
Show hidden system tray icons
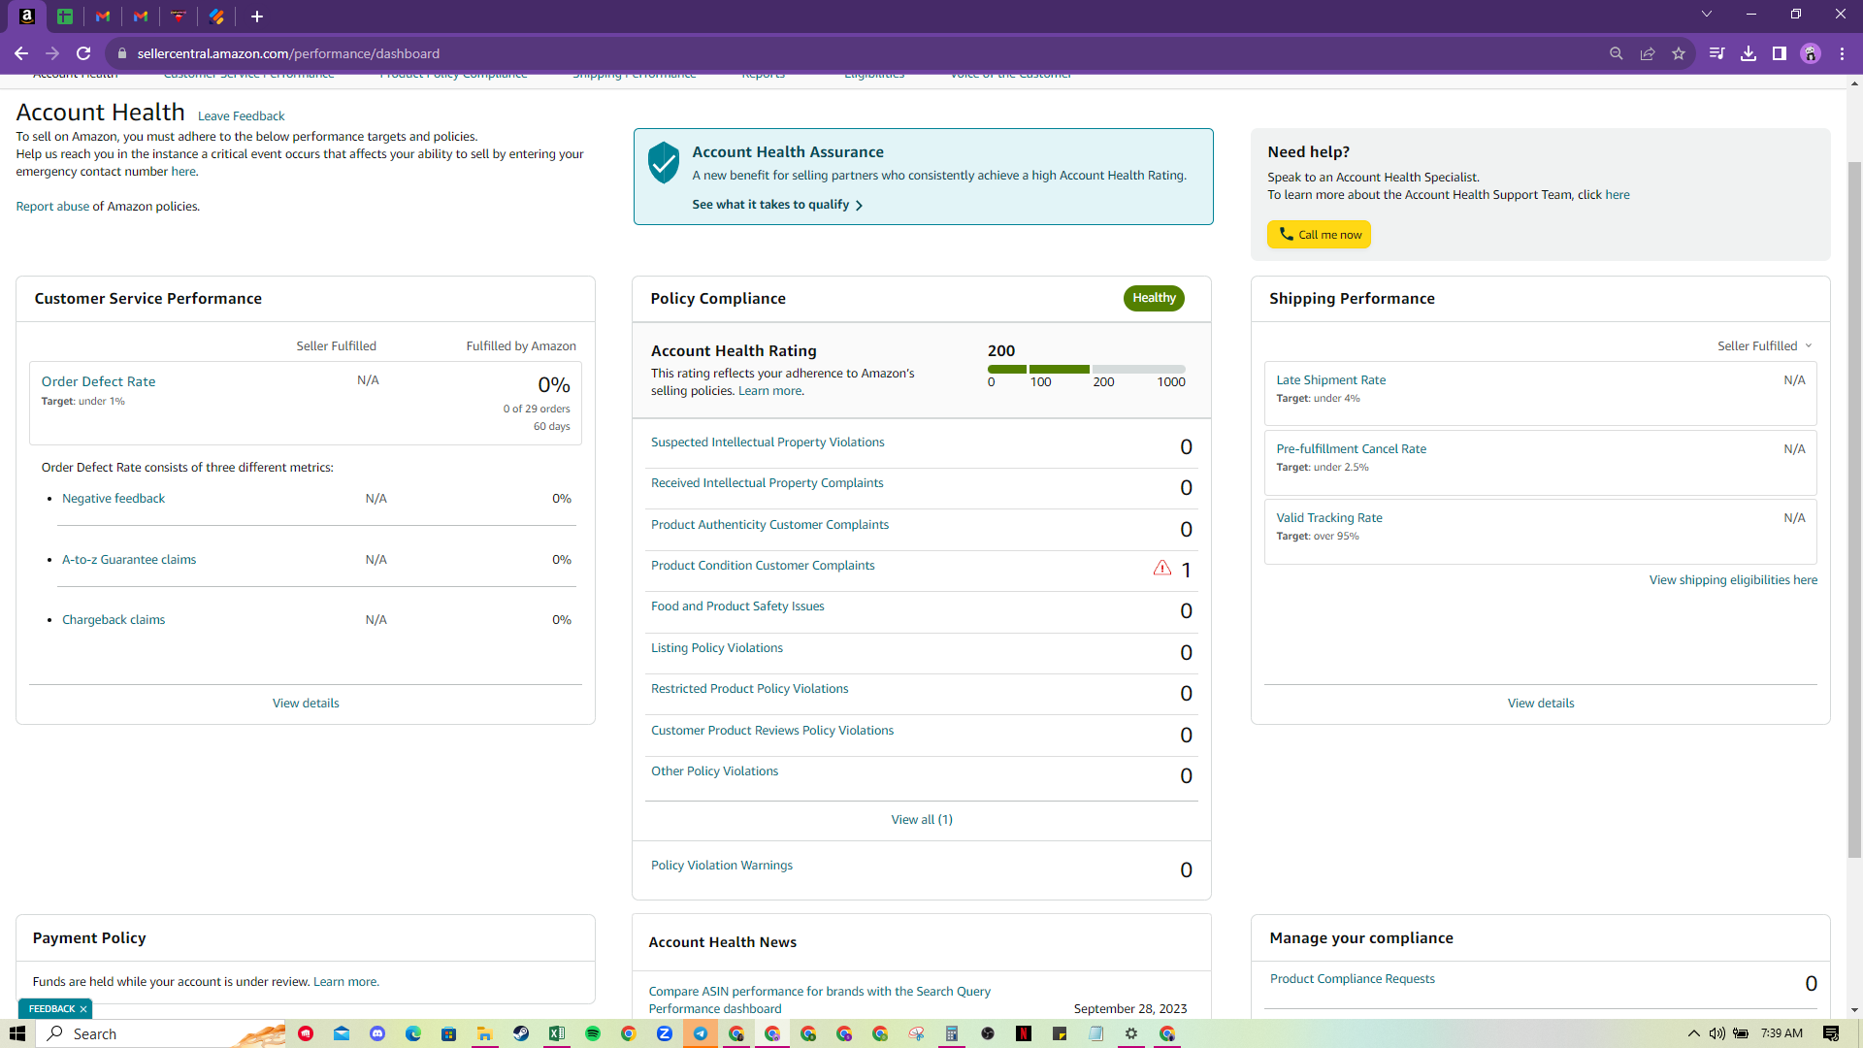point(1694,1033)
